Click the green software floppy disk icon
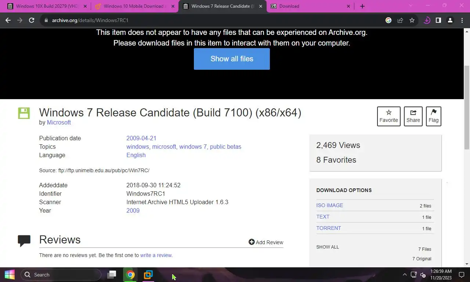470x282 pixels. 24,113
